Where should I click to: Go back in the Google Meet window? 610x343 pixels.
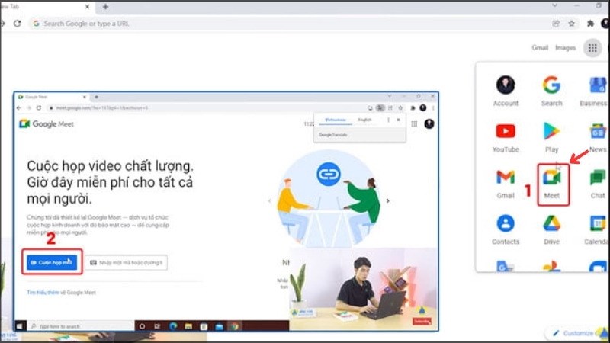(x=19, y=107)
